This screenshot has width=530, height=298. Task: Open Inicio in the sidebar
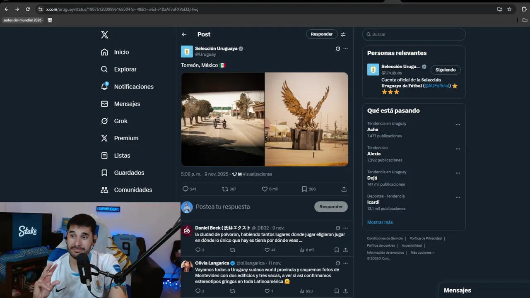[115, 52]
